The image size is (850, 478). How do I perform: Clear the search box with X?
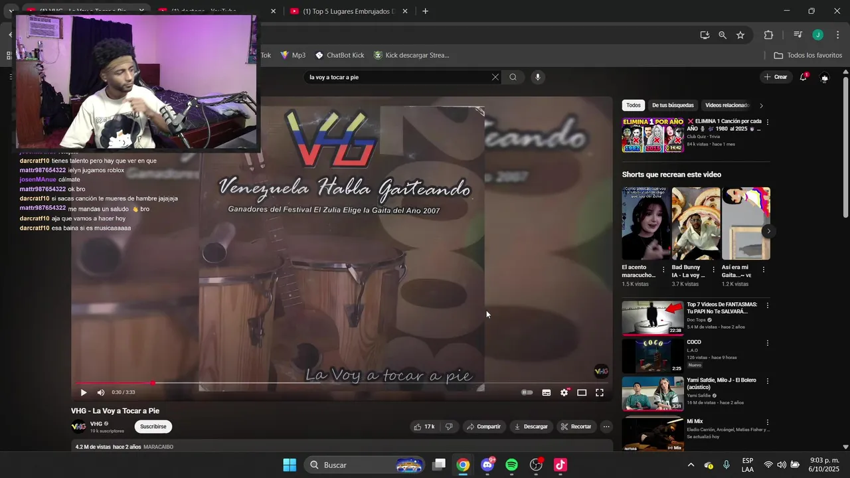point(495,77)
